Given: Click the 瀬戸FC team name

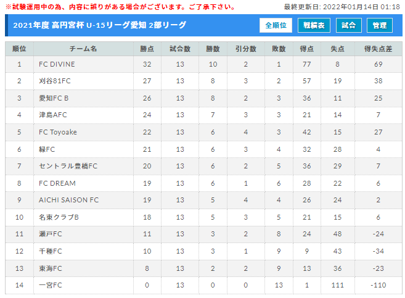Looking at the screenshot, I should click(x=51, y=234).
